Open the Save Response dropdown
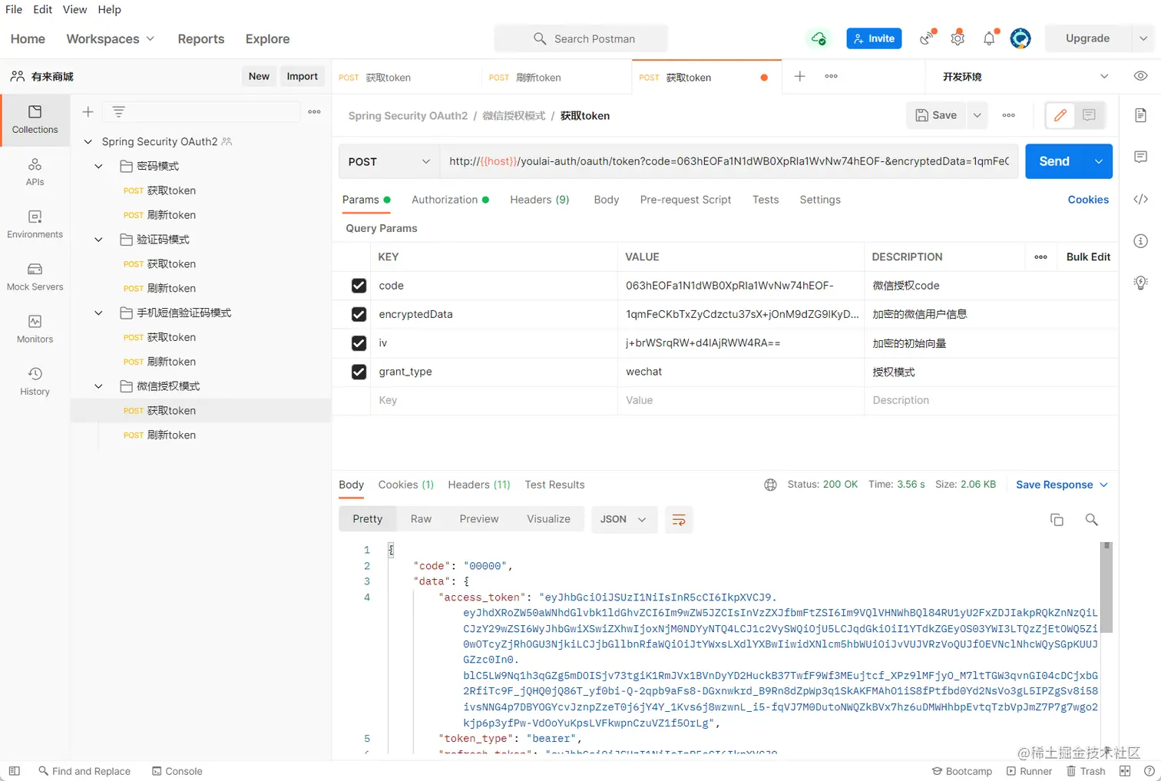This screenshot has width=1161, height=781. click(x=1062, y=485)
